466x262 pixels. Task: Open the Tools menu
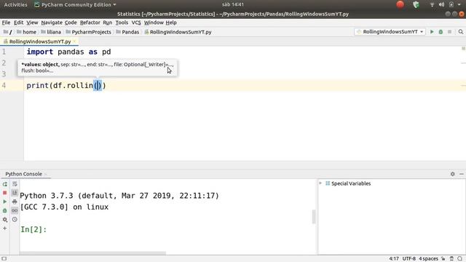(x=122, y=23)
